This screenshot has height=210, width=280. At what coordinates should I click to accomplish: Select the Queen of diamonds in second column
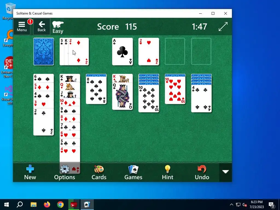(x=70, y=86)
